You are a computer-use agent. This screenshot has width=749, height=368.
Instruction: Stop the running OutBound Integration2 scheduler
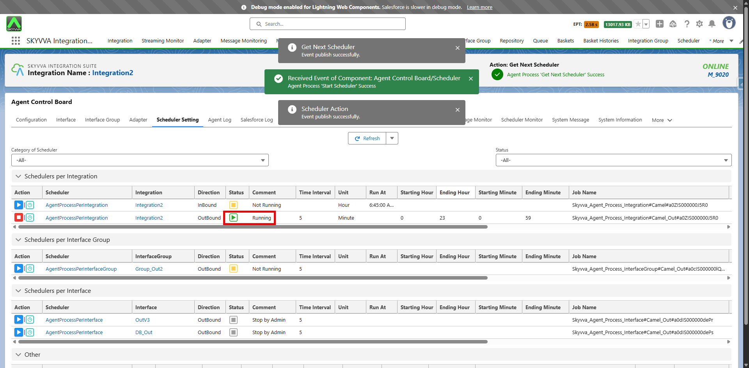[x=18, y=218]
